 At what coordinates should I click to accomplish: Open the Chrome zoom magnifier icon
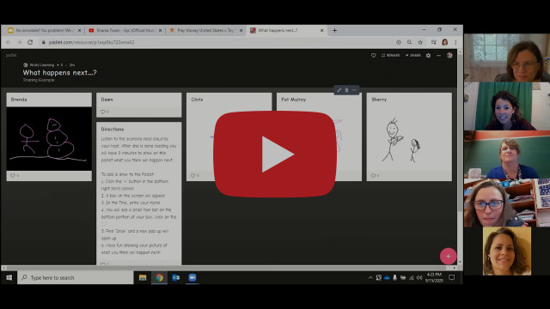409,42
